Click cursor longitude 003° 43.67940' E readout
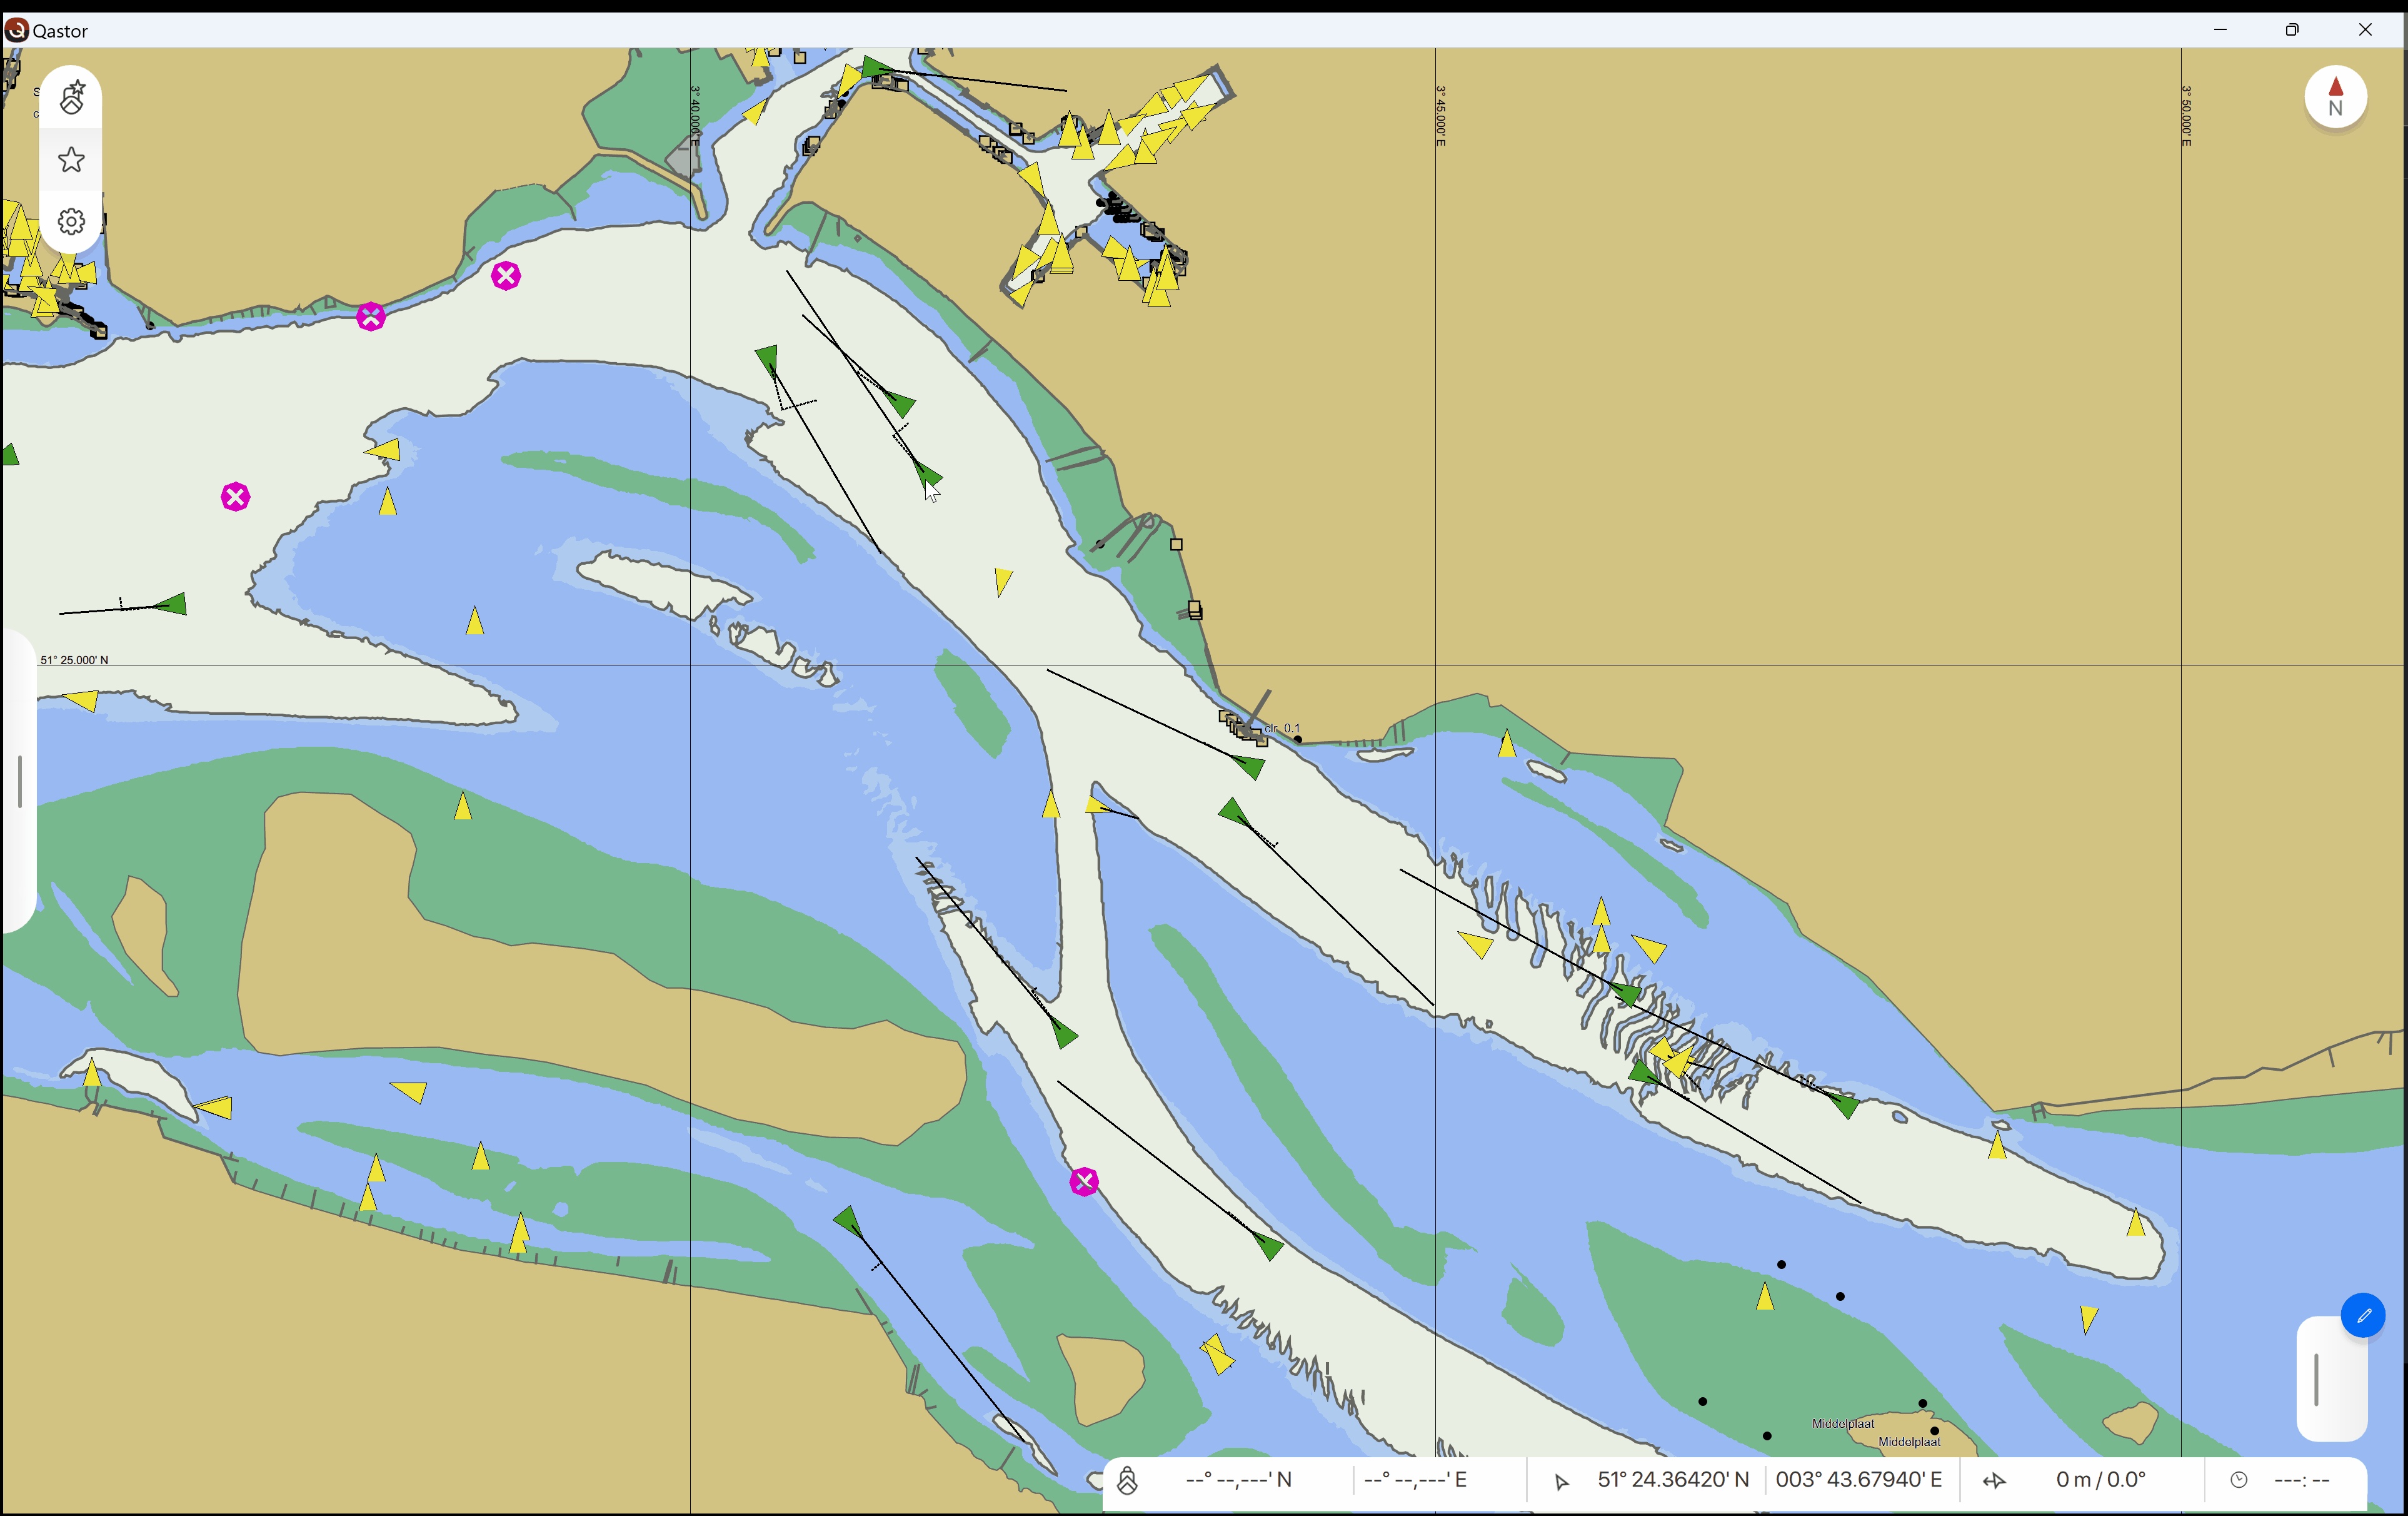Screen dimensions: 2408x1516 tap(1858, 1480)
